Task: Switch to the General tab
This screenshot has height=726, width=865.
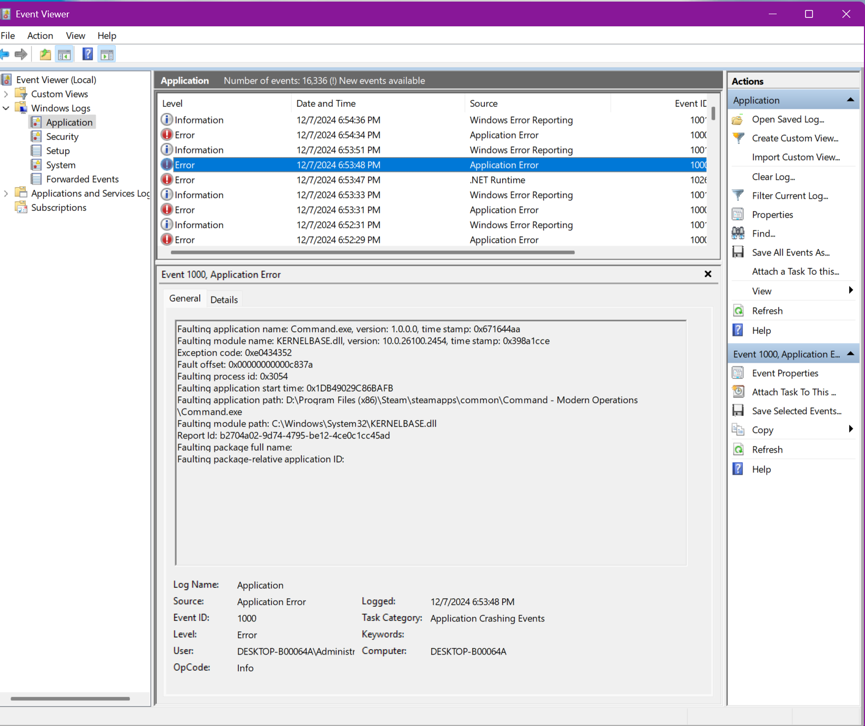Action: 185,298
